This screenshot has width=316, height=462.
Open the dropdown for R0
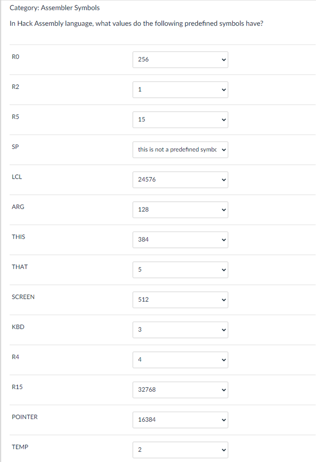click(x=180, y=60)
